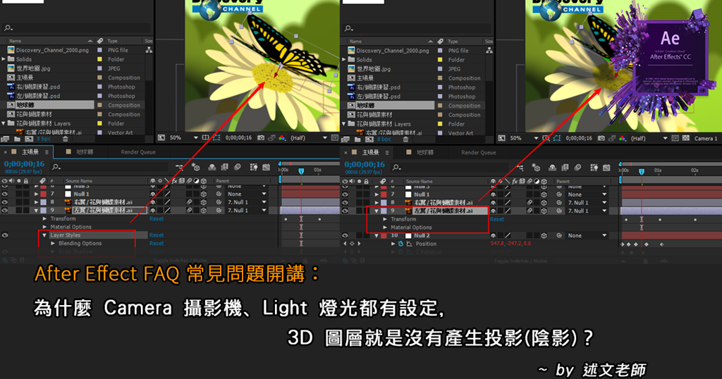The width and height of the screenshot is (722, 379).
Task: Toggle the Motion Blur icon in the right timeline
Action: pyautogui.click(x=578, y=168)
